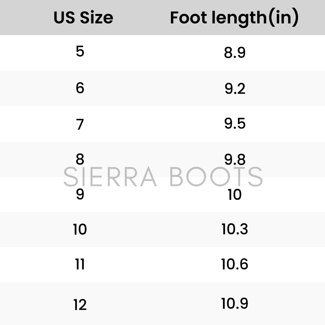Image resolution: width=325 pixels, height=325 pixels.
Task: Click the 8.9 foot length value
Action: pos(235,53)
